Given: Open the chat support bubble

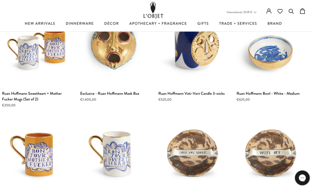Looking at the screenshot, I should tap(302, 178).
